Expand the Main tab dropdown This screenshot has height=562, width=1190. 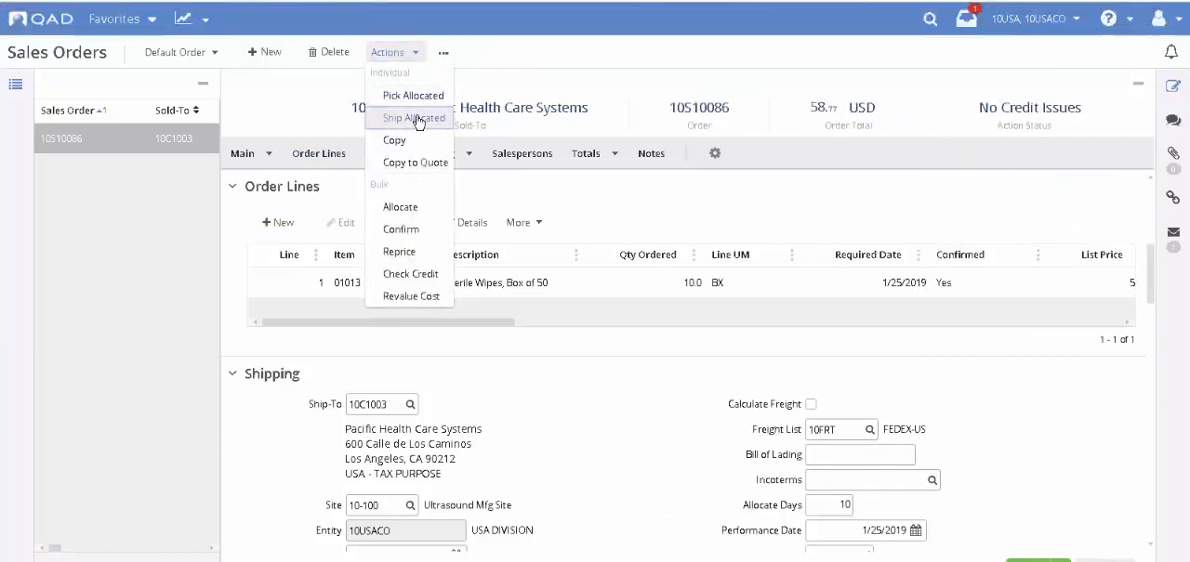[269, 153]
